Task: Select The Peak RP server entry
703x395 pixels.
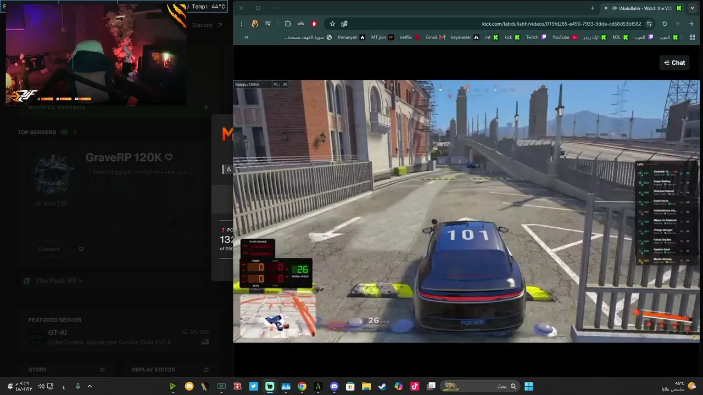Action: 52,281
